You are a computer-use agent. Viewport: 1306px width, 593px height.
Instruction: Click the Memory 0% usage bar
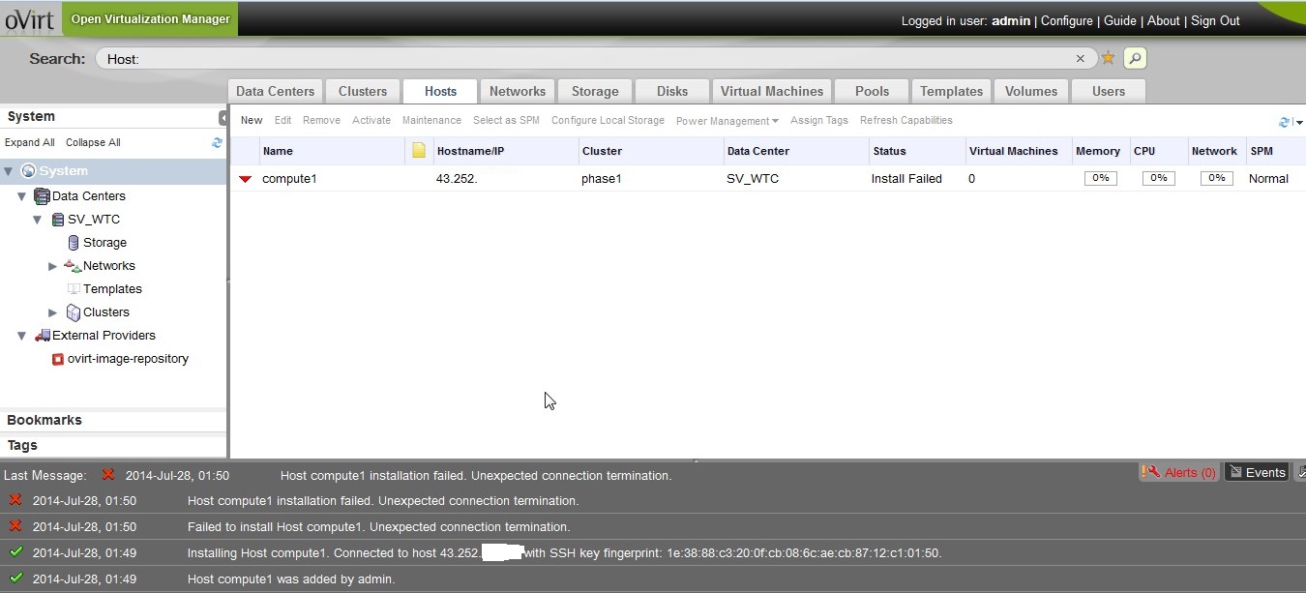(1100, 179)
